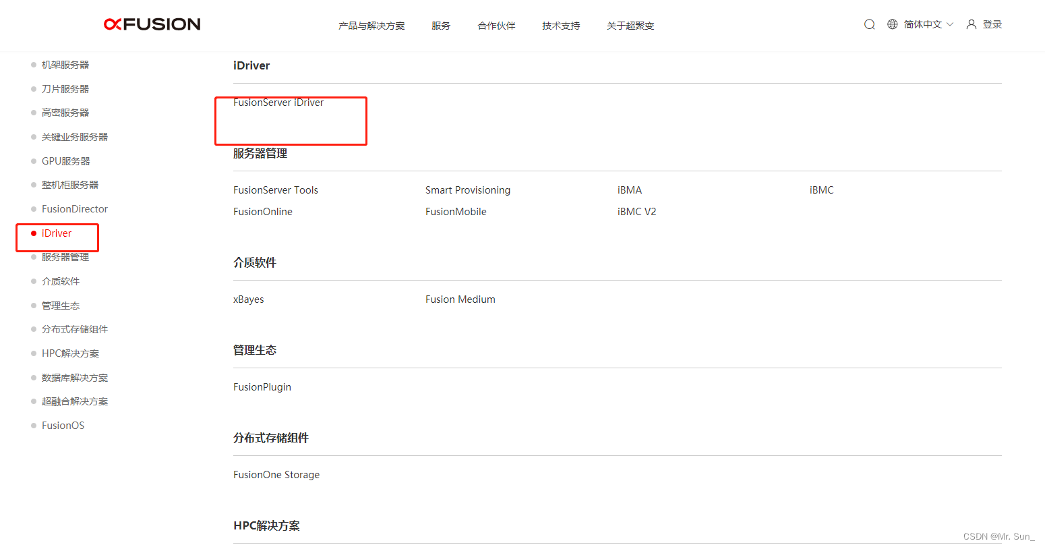This screenshot has height=547, width=1045.
Task: Select 服务器管理 in the sidebar
Action: tap(65, 257)
